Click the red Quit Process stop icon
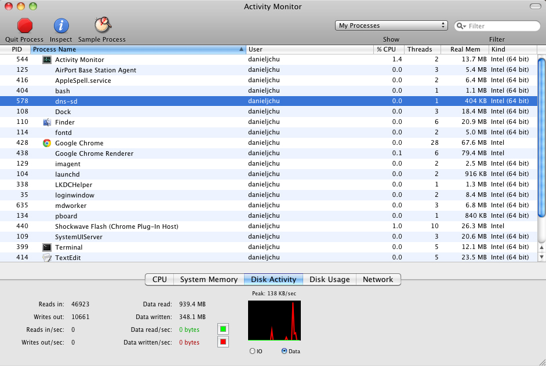The width and height of the screenshot is (546, 366). click(x=25, y=25)
